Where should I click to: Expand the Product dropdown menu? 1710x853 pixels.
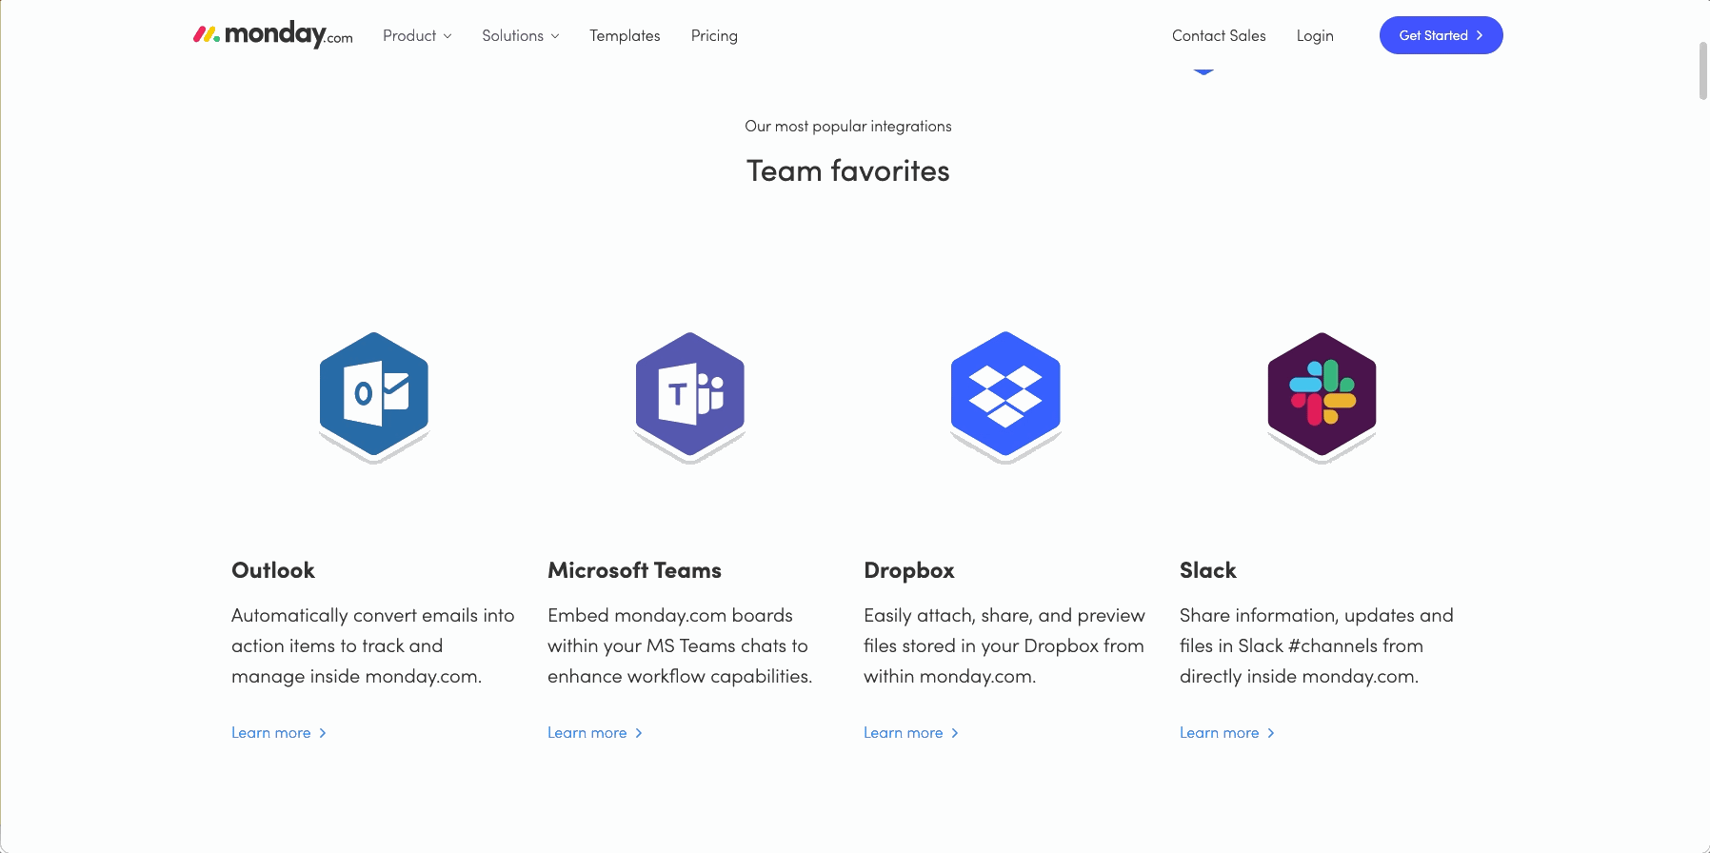[417, 35]
